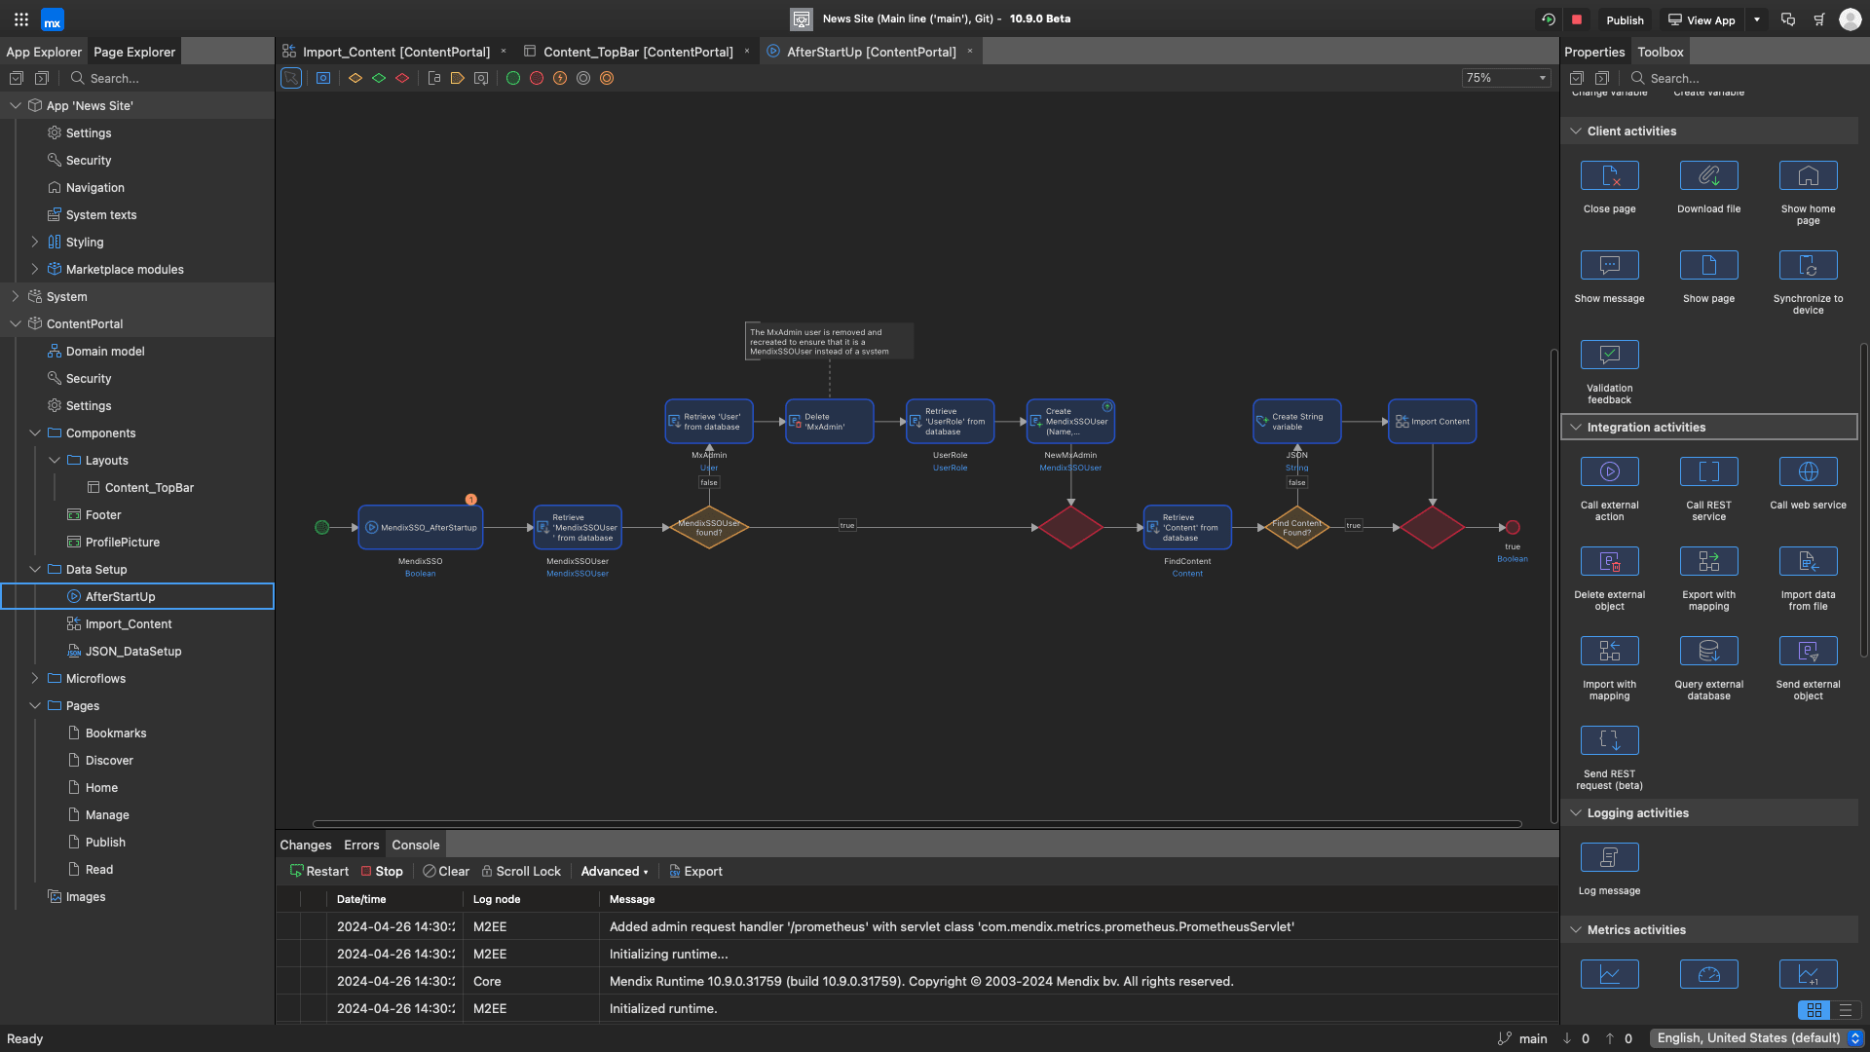Screen dimensions: 1870x1052
Task: Expand the System module node
Action: coord(16,296)
